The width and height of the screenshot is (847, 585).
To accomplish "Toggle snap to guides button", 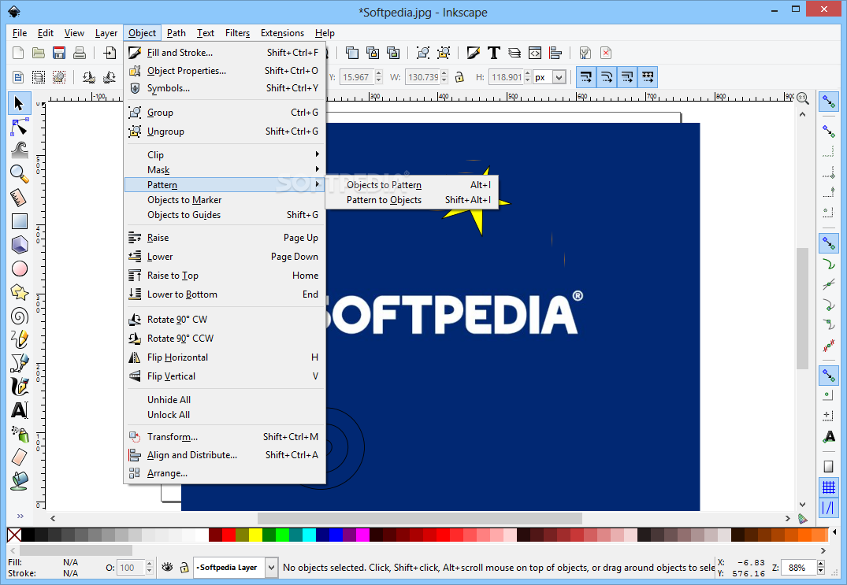I will coord(829,508).
